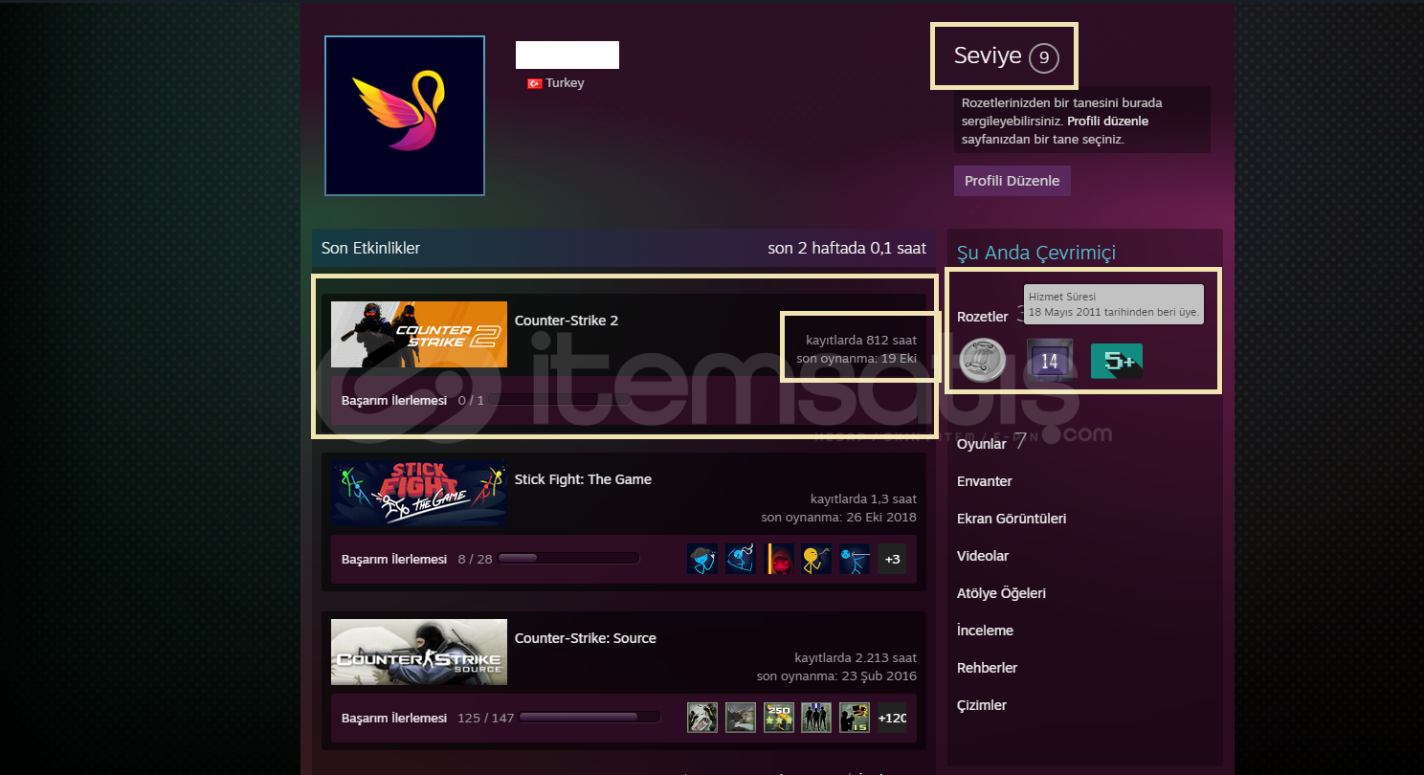Click the 'Şu Anda Çevrimiçi' status text
The width and height of the screenshot is (1424, 775).
(1036, 253)
